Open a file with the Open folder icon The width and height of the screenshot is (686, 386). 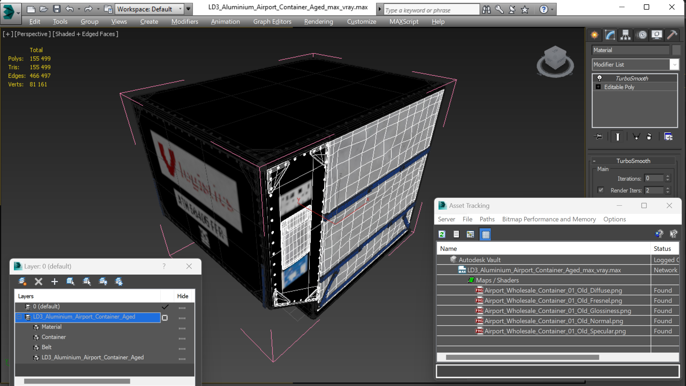point(44,9)
